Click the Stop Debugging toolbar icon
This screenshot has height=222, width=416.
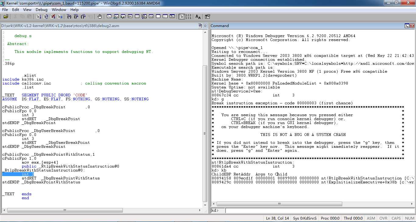click(53, 16)
